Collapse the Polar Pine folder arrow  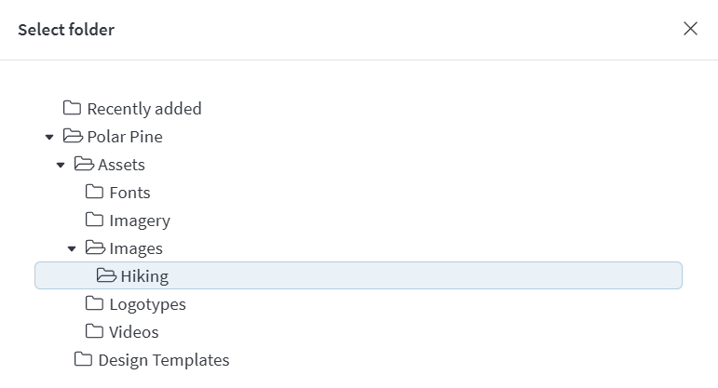[49, 137]
